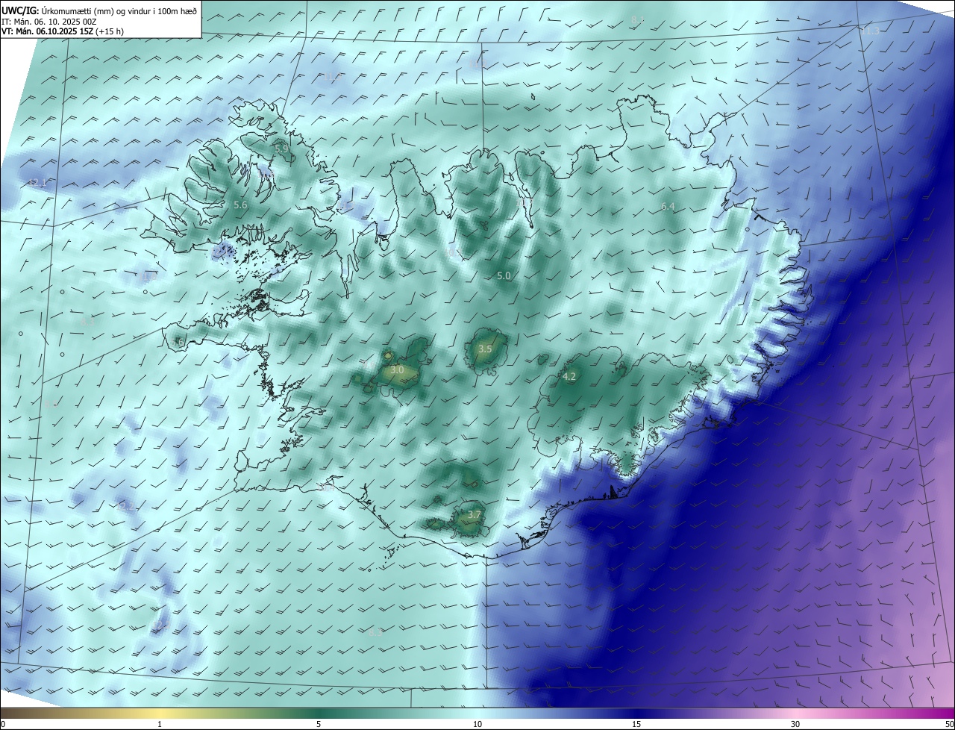
Task: Click the 0 tick on the color scale
Action: point(3,724)
